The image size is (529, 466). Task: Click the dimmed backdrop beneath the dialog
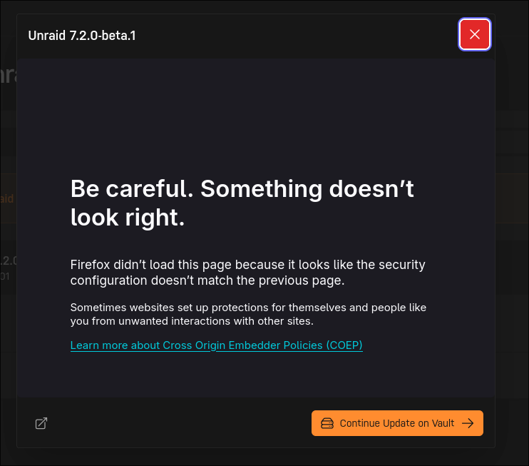pos(264,457)
